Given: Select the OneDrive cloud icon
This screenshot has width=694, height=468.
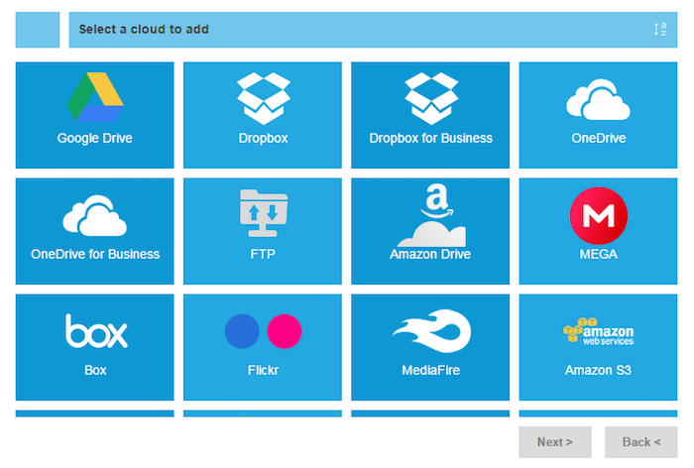Looking at the screenshot, I should 598,101.
